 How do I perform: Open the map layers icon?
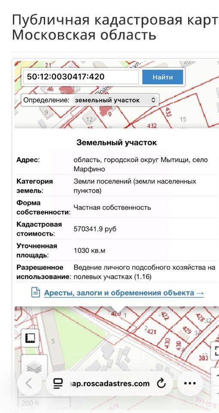(34, 367)
